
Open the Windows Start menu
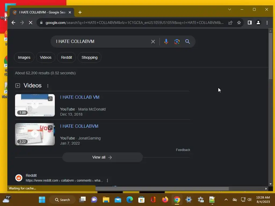tap(42, 200)
